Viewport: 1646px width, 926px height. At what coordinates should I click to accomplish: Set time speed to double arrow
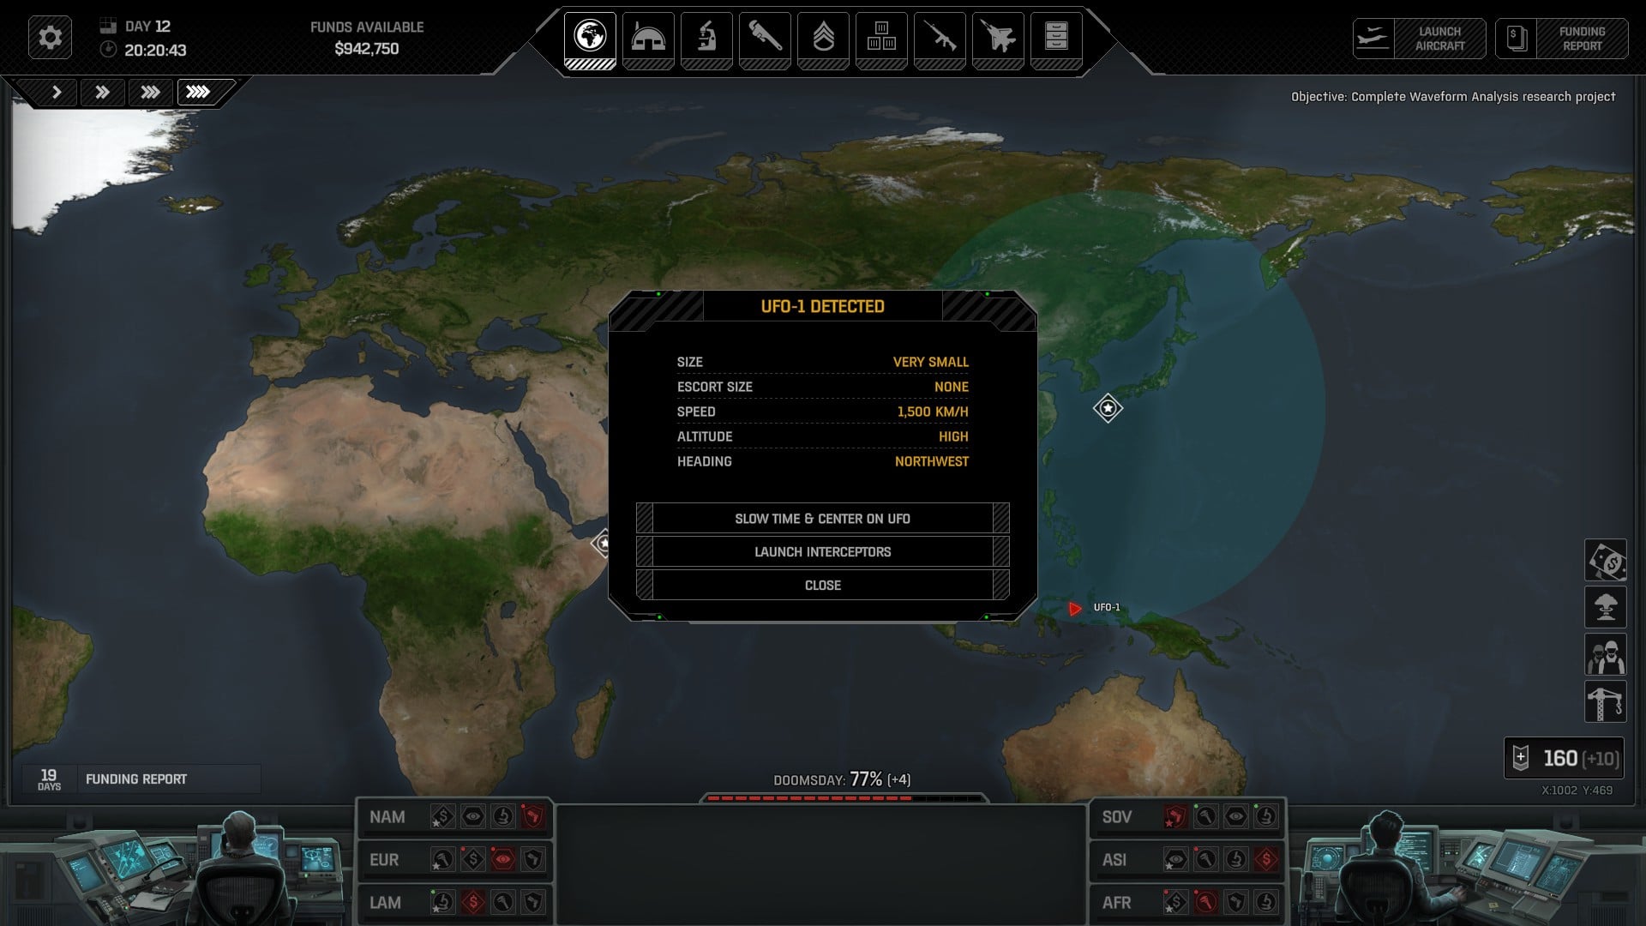point(102,92)
